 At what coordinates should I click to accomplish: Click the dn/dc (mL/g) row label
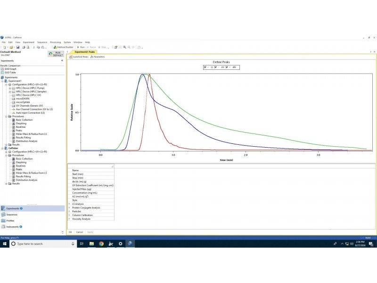[x=79, y=182]
